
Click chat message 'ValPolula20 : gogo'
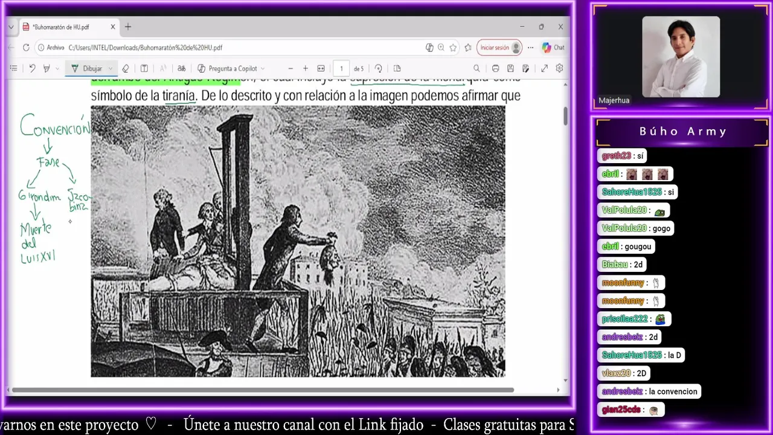click(x=635, y=228)
